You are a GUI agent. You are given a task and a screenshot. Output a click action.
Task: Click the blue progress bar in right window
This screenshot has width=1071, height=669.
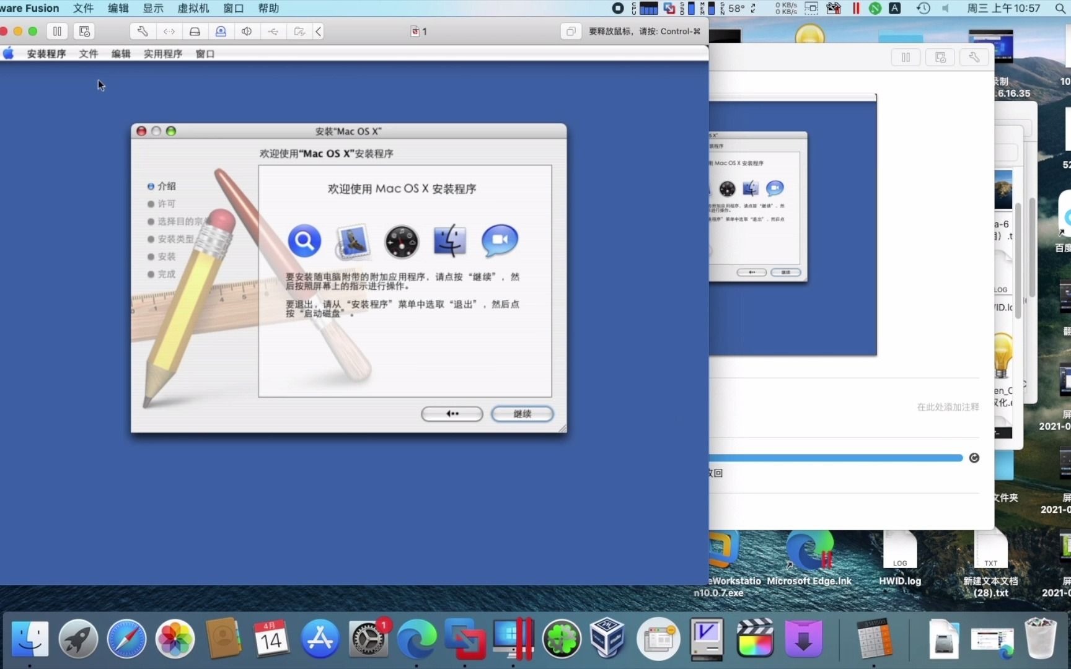point(837,458)
